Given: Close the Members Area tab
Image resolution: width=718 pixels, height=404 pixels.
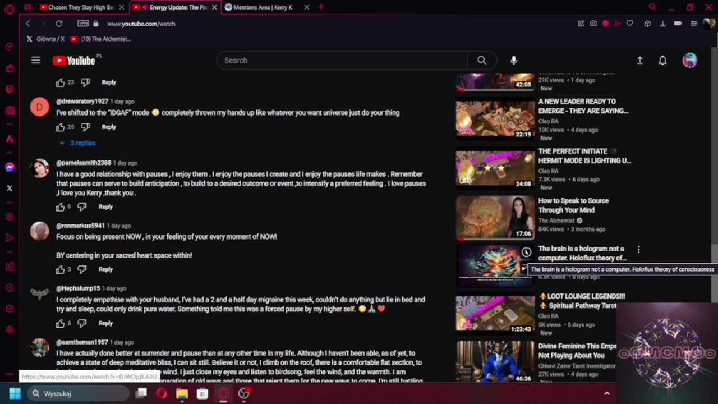Looking at the screenshot, I should pyautogui.click(x=306, y=7).
